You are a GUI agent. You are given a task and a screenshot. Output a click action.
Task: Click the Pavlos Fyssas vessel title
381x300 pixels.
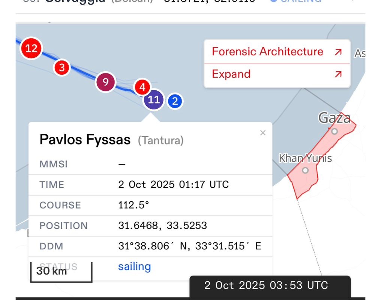click(x=85, y=140)
